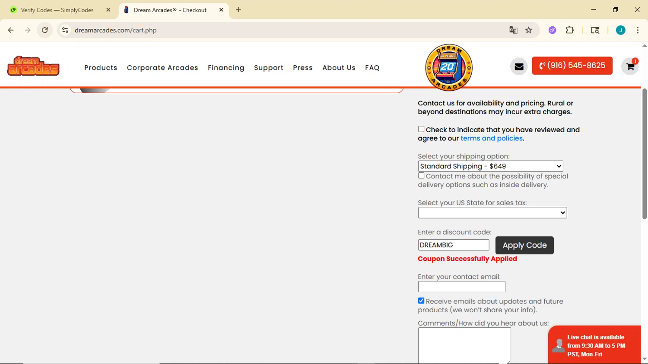Click the scrollbar up arrow
Screen dimensions: 648x364
point(645,45)
